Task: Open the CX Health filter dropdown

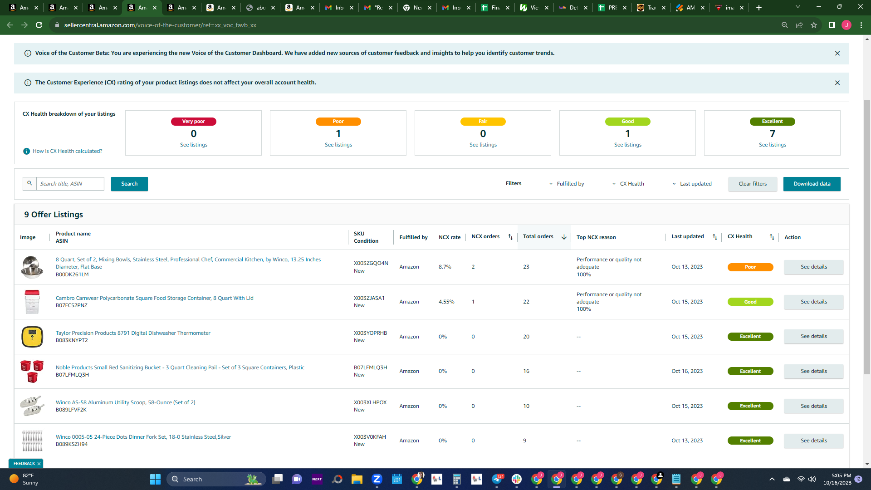Action: (628, 184)
